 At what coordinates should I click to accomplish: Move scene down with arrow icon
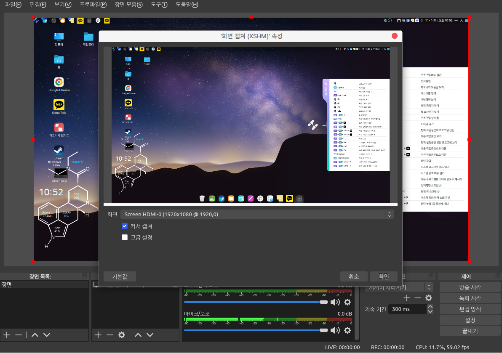(47, 335)
